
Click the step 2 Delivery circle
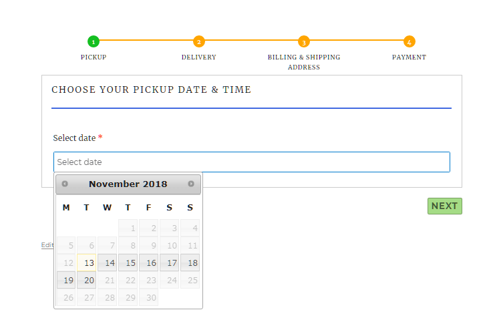click(198, 41)
